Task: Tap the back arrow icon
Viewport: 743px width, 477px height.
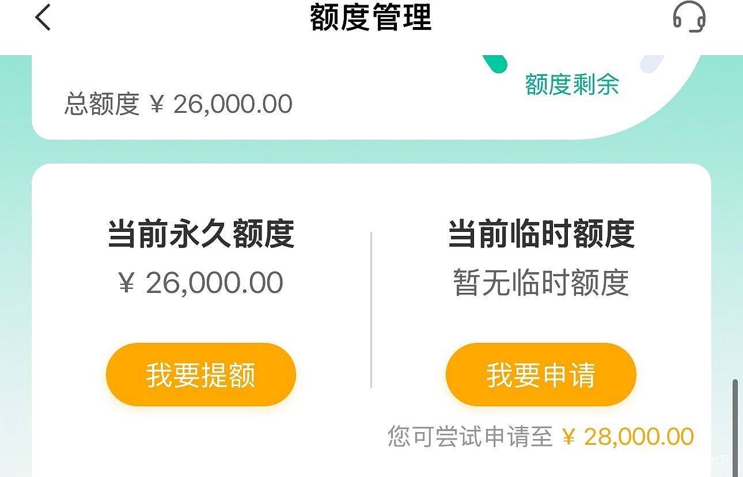Action: 43,17
